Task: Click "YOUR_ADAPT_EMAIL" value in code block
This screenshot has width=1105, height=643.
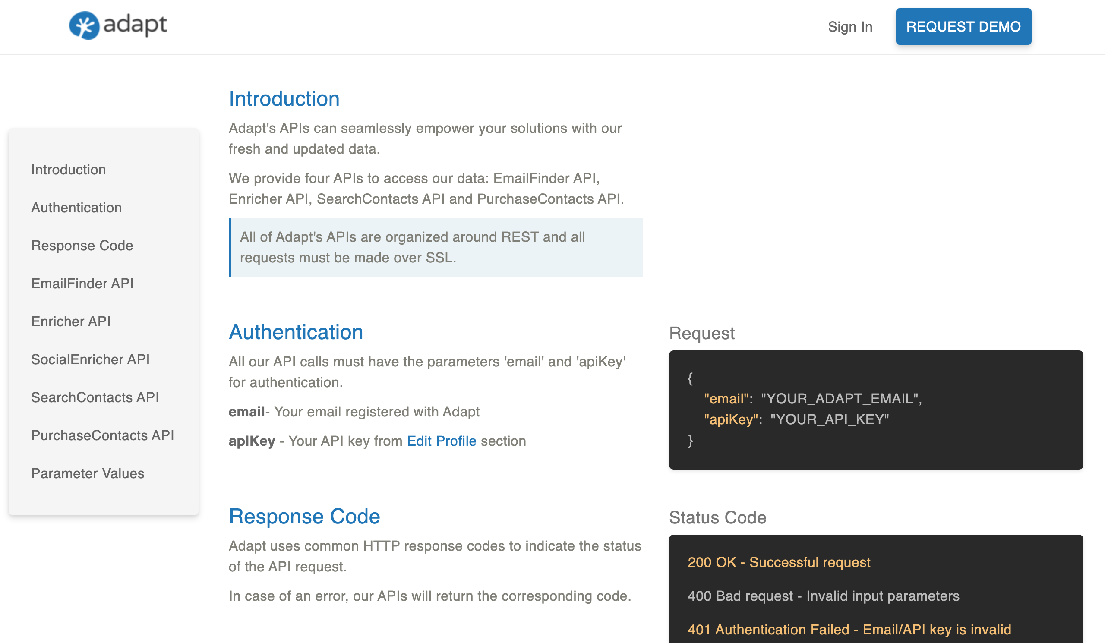Action: click(840, 399)
